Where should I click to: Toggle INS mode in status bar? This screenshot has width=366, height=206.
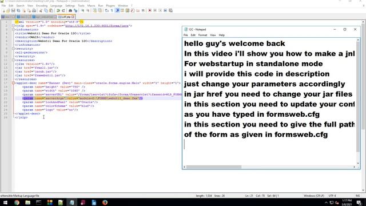tap(357, 196)
